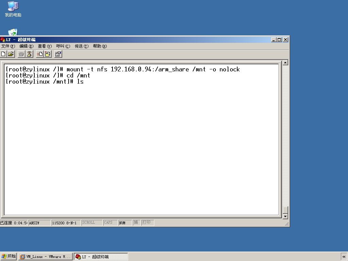Switch to VM_Linux VMware taskbar button

[46, 257]
